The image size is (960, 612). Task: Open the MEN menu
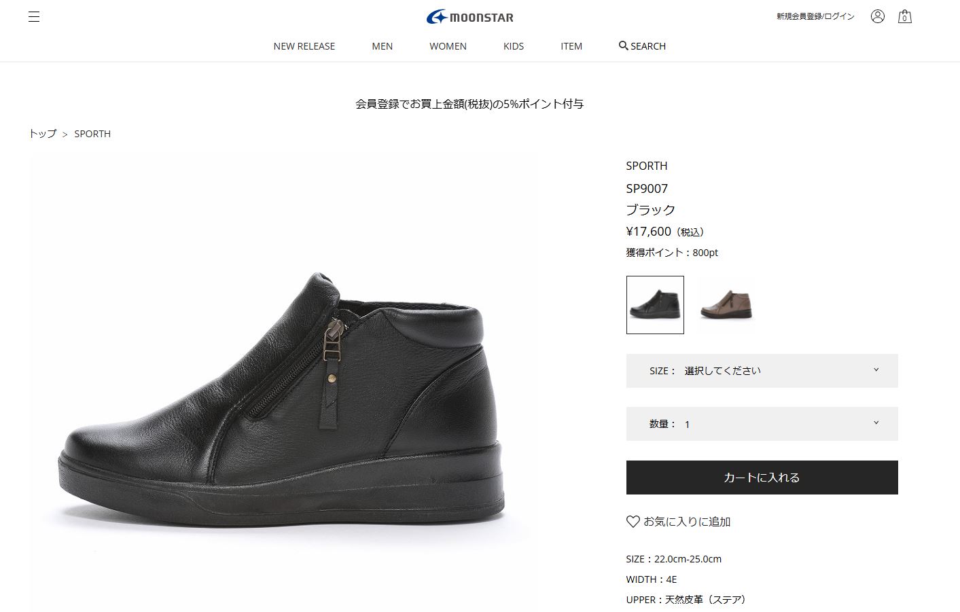pos(383,46)
